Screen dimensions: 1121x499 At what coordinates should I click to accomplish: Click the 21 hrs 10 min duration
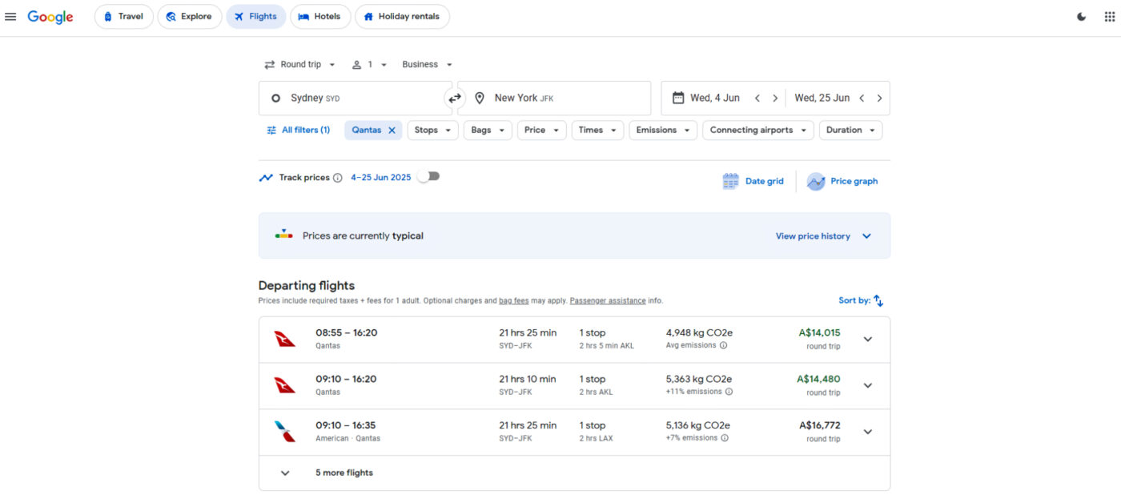(x=527, y=380)
